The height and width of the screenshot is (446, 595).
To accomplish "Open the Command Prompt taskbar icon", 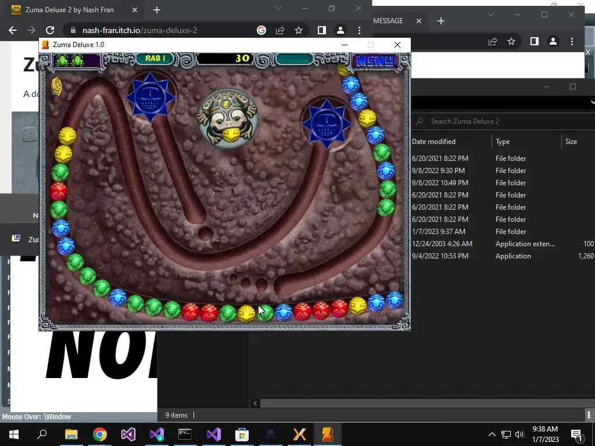I will (x=185, y=434).
